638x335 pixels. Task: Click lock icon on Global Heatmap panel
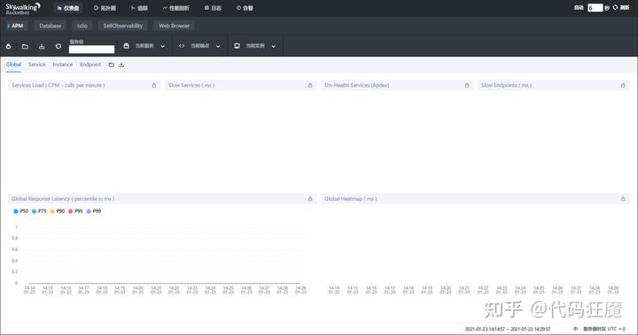coord(623,199)
